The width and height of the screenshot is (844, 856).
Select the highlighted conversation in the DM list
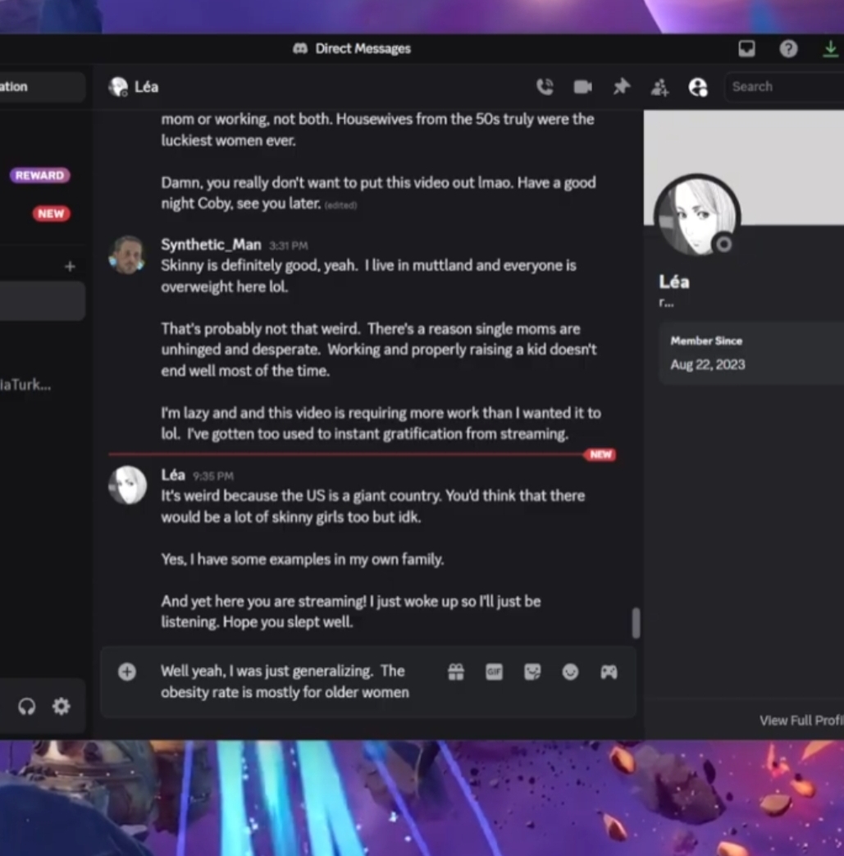pyautogui.click(x=43, y=301)
